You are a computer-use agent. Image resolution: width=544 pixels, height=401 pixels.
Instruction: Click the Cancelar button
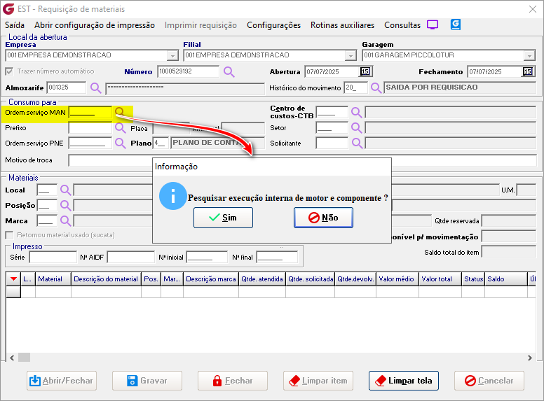click(x=489, y=381)
